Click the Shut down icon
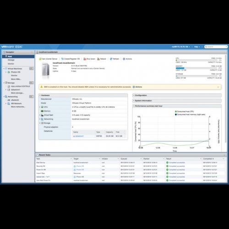 pyautogui.click(x=85, y=59)
